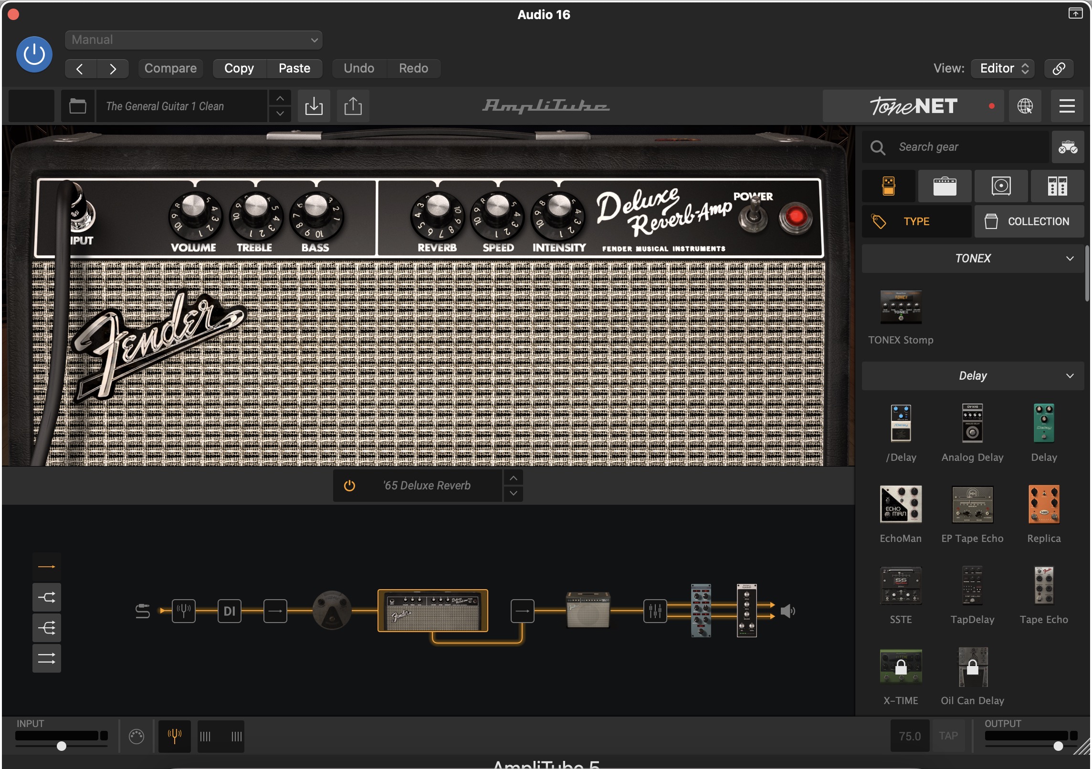Toggle the plugin power bypass button
This screenshot has width=1092, height=769.
(x=34, y=54)
